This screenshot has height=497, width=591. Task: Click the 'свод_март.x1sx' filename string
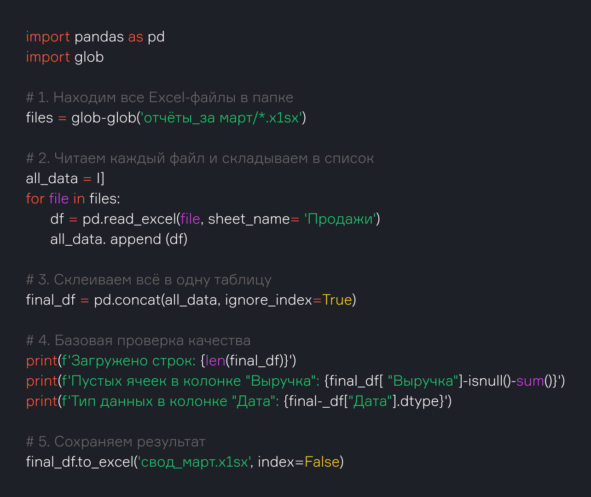point(194,462)
